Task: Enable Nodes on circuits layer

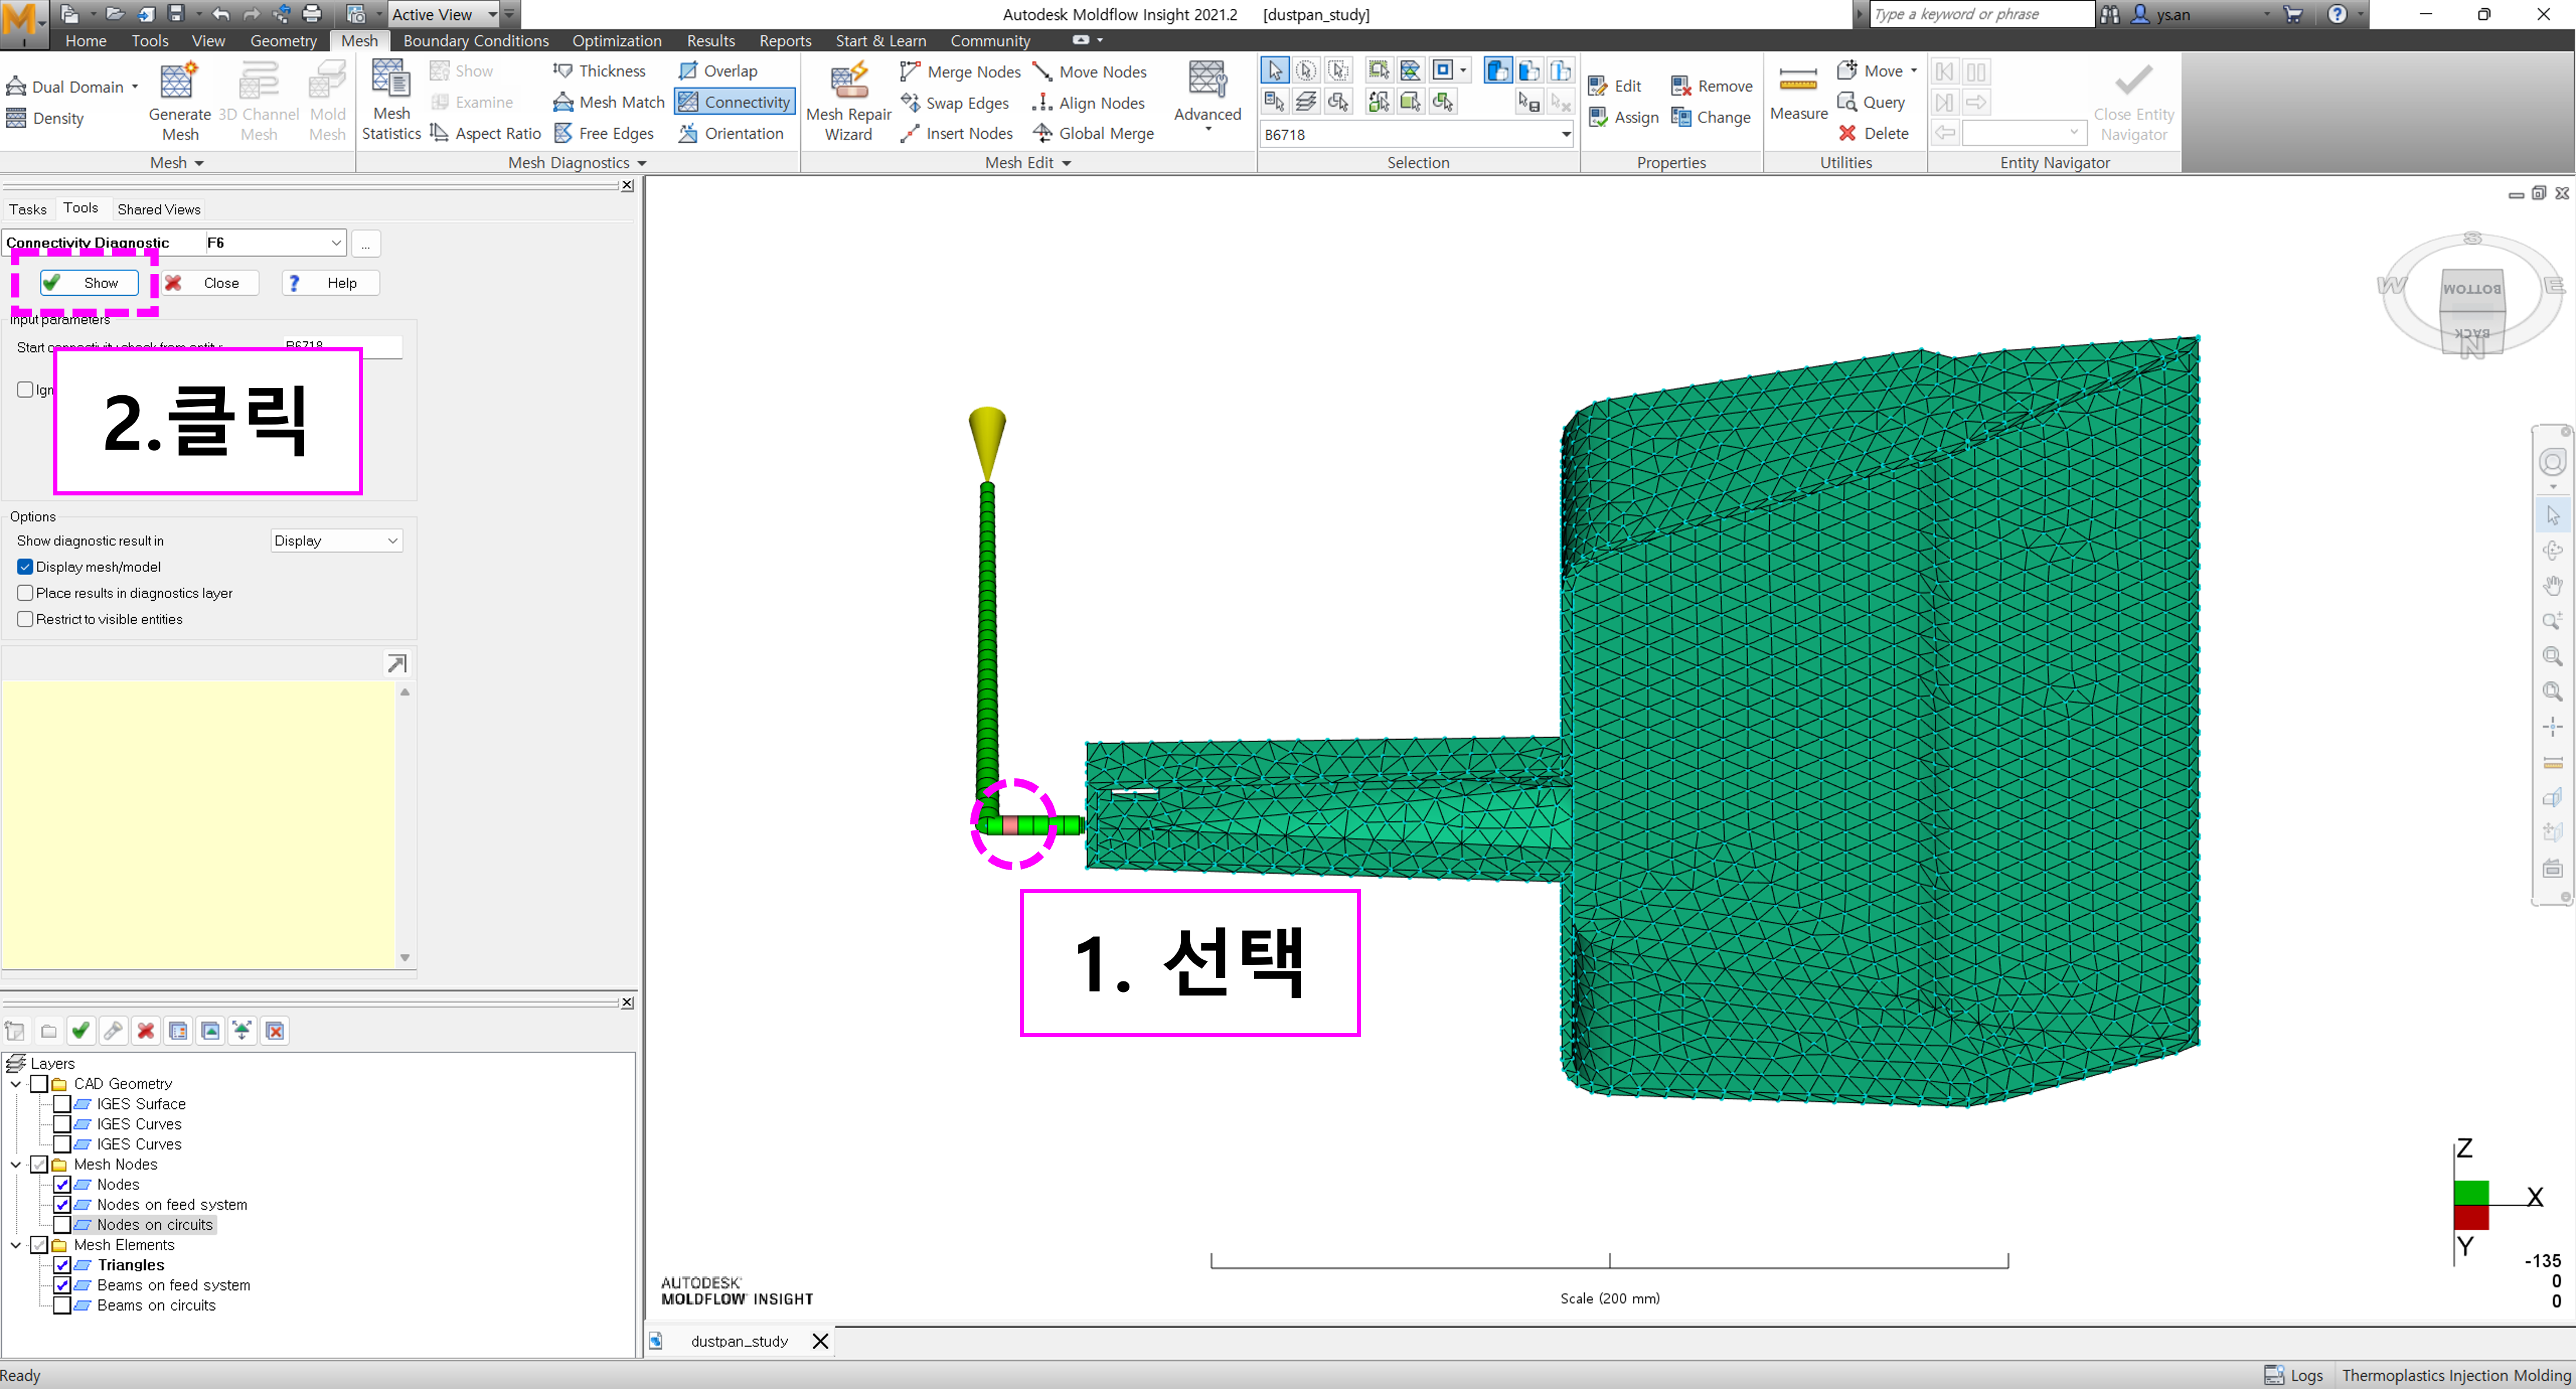Action: click(x=62, y=1224)
